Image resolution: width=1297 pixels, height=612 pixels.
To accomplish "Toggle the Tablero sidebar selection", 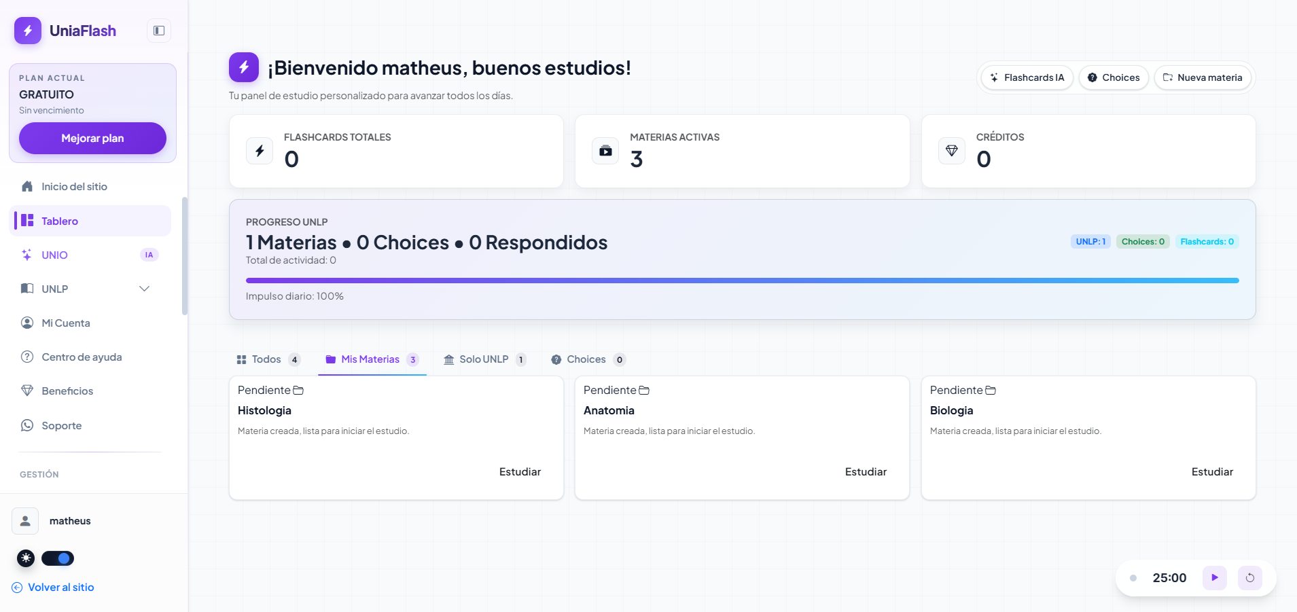I will tap(60, 221).
